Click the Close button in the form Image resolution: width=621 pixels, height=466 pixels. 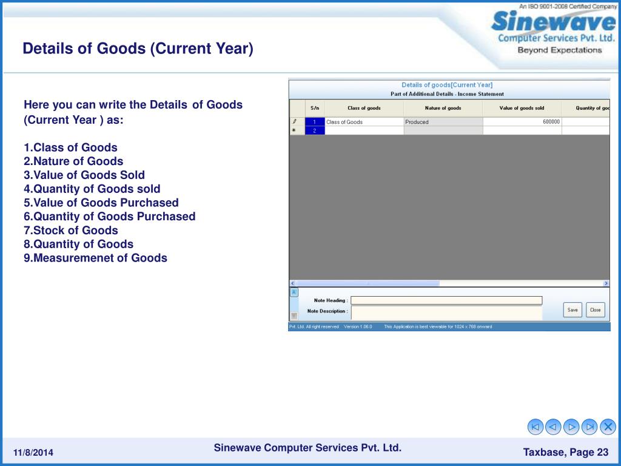tap(596, 310)
